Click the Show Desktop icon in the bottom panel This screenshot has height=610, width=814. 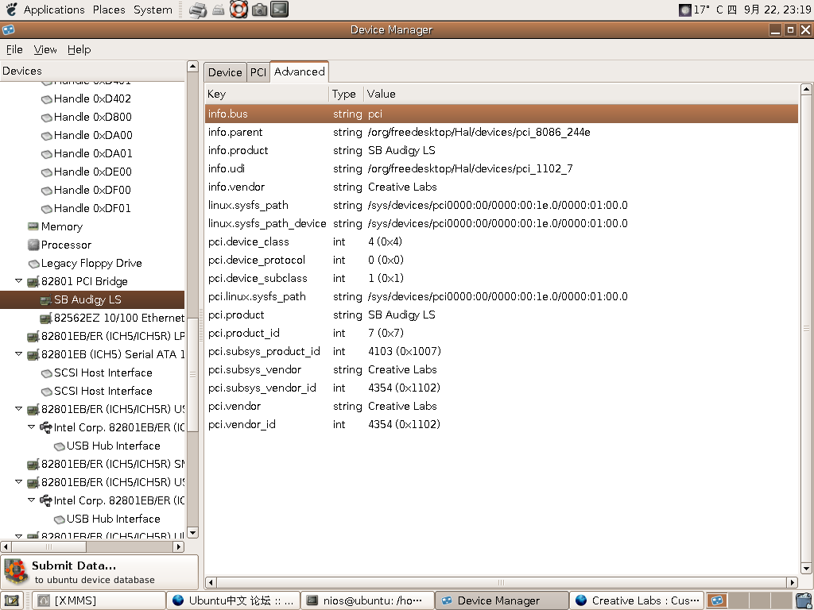pyautogui.click(x=11, y=600)
